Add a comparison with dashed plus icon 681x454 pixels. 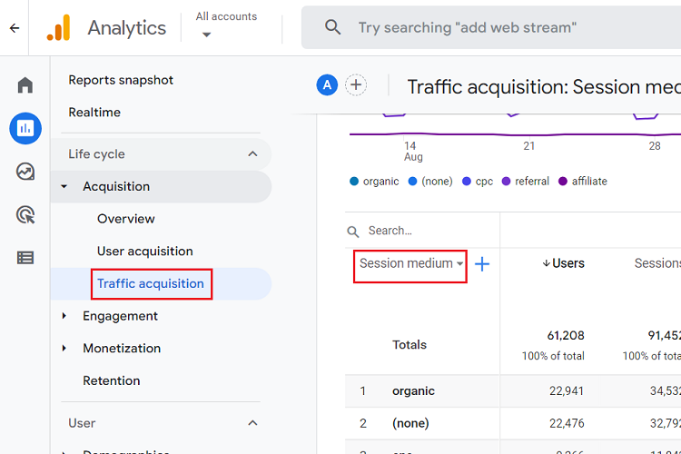click(356, 84)
